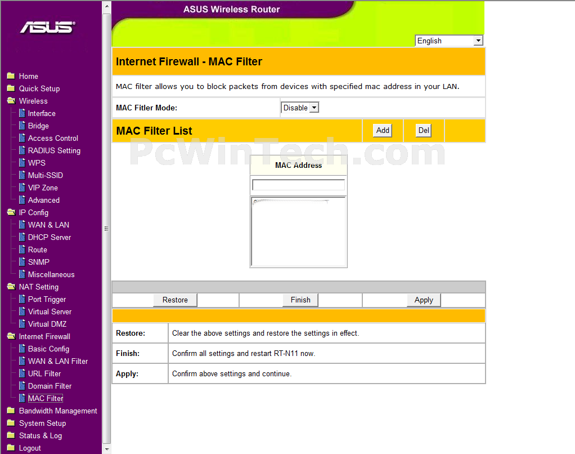575x454 pixels.
Task: Open the Home menu link
Action: [x=29, y=77]
